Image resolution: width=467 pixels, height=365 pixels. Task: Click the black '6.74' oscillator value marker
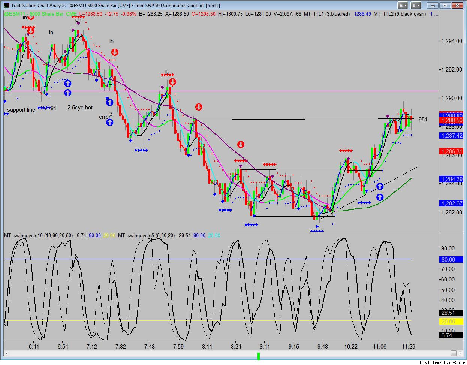452,335
